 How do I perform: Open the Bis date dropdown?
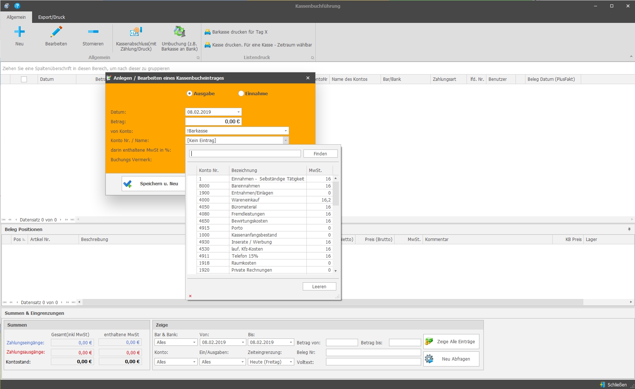[291, 342]
